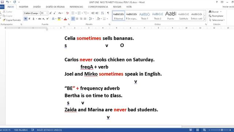This screenshot has width=234, height=132.
Task: Apply the bulleted list icon
Action: 73,13
